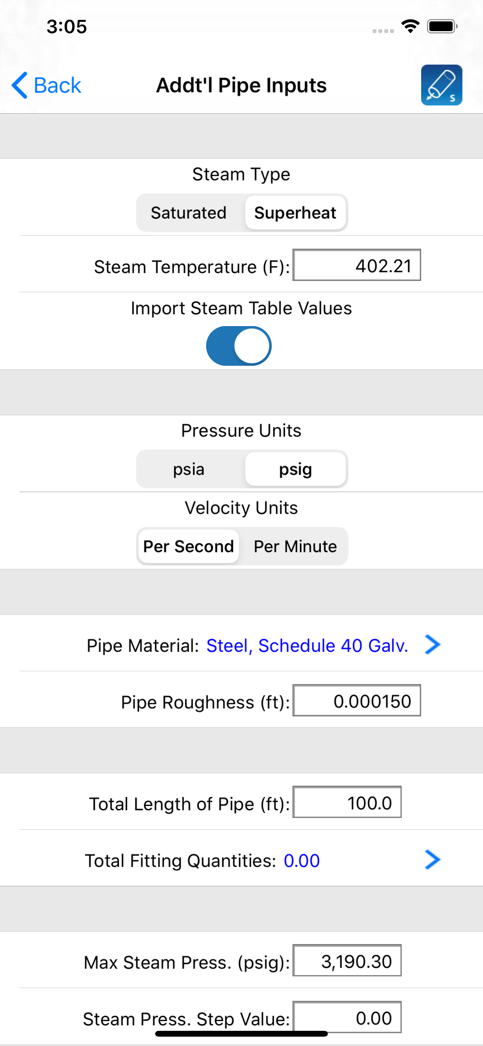Select Per Second velocity units
The image size is (483, 1046).
pos(189,546)
